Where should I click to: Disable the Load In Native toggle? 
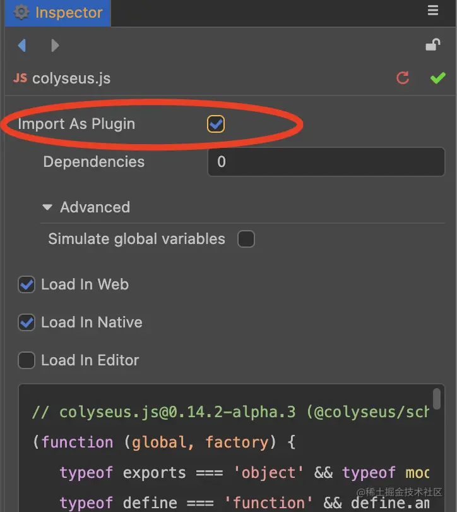(x=26, y=322)
